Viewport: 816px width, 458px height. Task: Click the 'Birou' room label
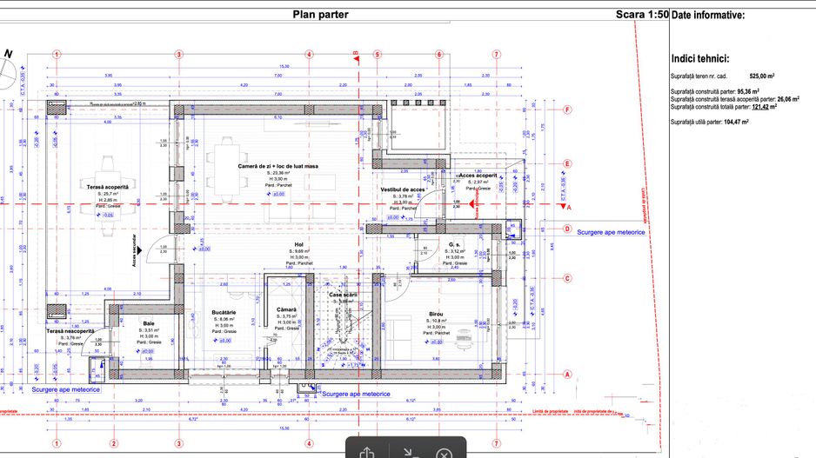click(x=436, y=315)
